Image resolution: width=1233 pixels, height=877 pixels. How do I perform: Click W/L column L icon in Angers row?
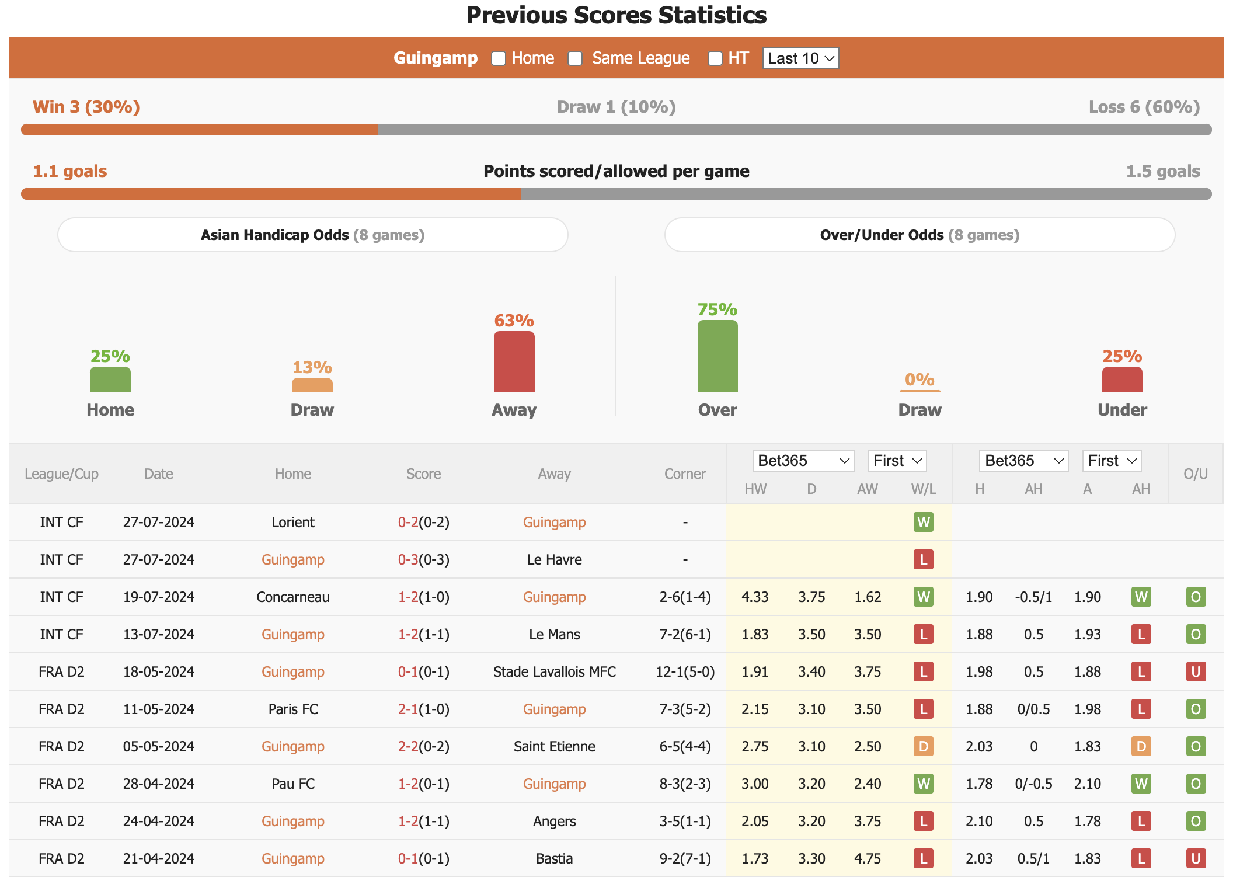[x=924, y=821]
